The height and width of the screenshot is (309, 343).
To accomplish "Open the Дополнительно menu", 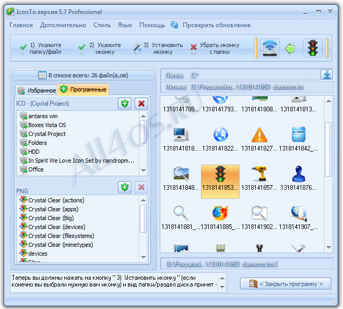I will (x=63, y=25).
